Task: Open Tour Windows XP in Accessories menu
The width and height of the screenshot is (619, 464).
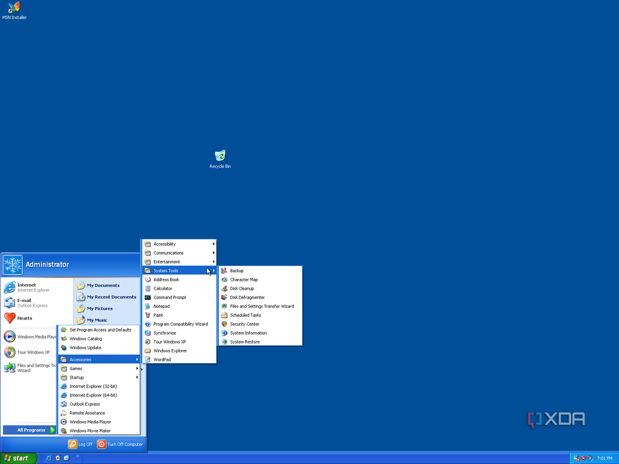Action: (179, 342)
